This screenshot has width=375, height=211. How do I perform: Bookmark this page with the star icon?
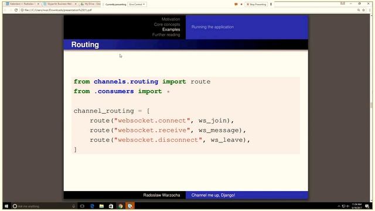(363, 10)
